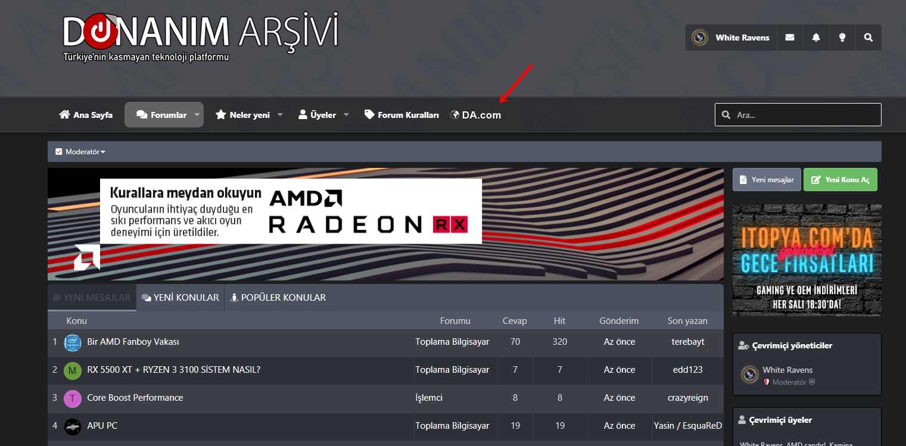This screenshot has width=906, height=446.
Task: Click the Intel avatar beside Bir AMD Fanboy Vakası
Action: pyautogui.click(x=72, y=342)
